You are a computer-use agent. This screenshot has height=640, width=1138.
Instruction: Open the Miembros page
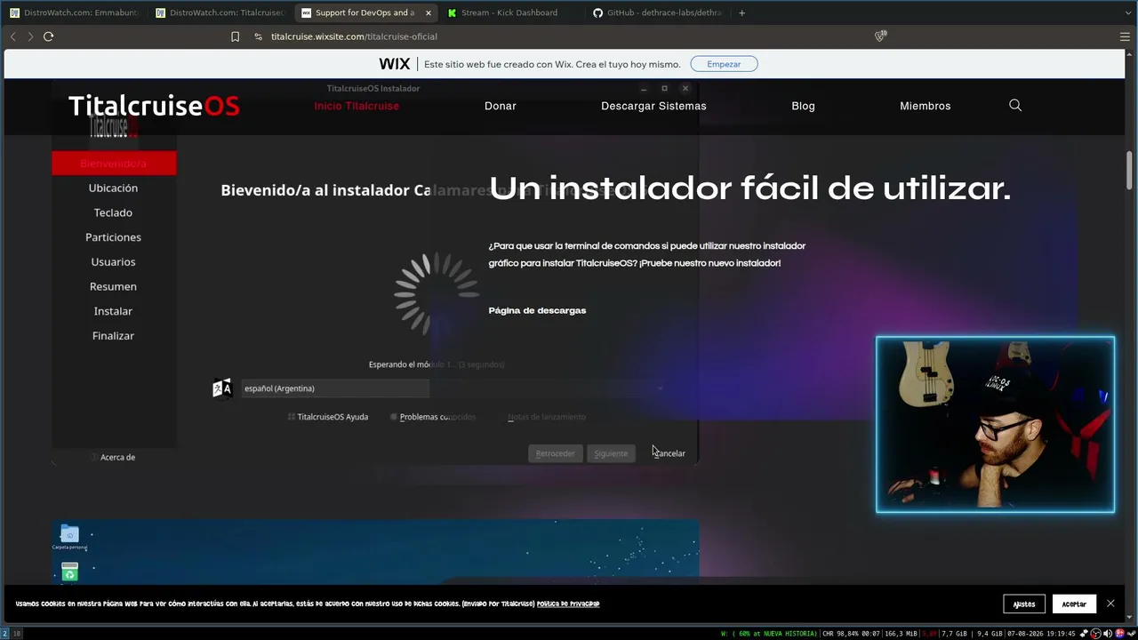926,106
